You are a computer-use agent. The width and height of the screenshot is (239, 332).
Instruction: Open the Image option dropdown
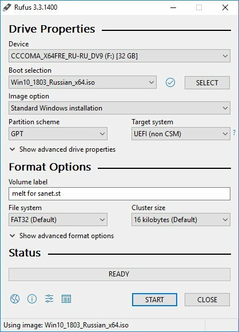[x=120, y=108]
